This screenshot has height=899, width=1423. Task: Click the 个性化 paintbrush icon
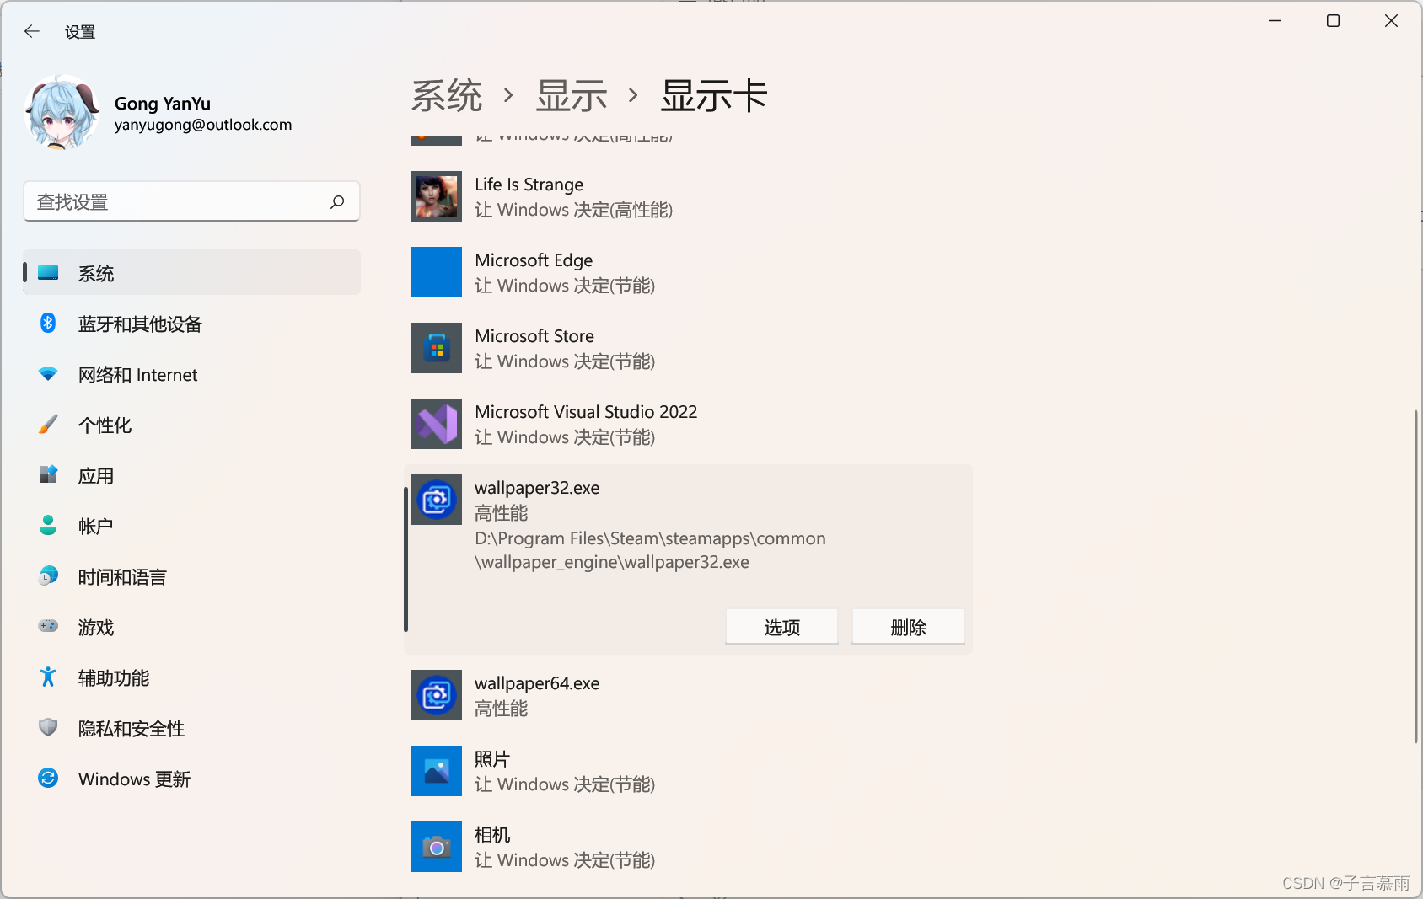click(48, 425)
